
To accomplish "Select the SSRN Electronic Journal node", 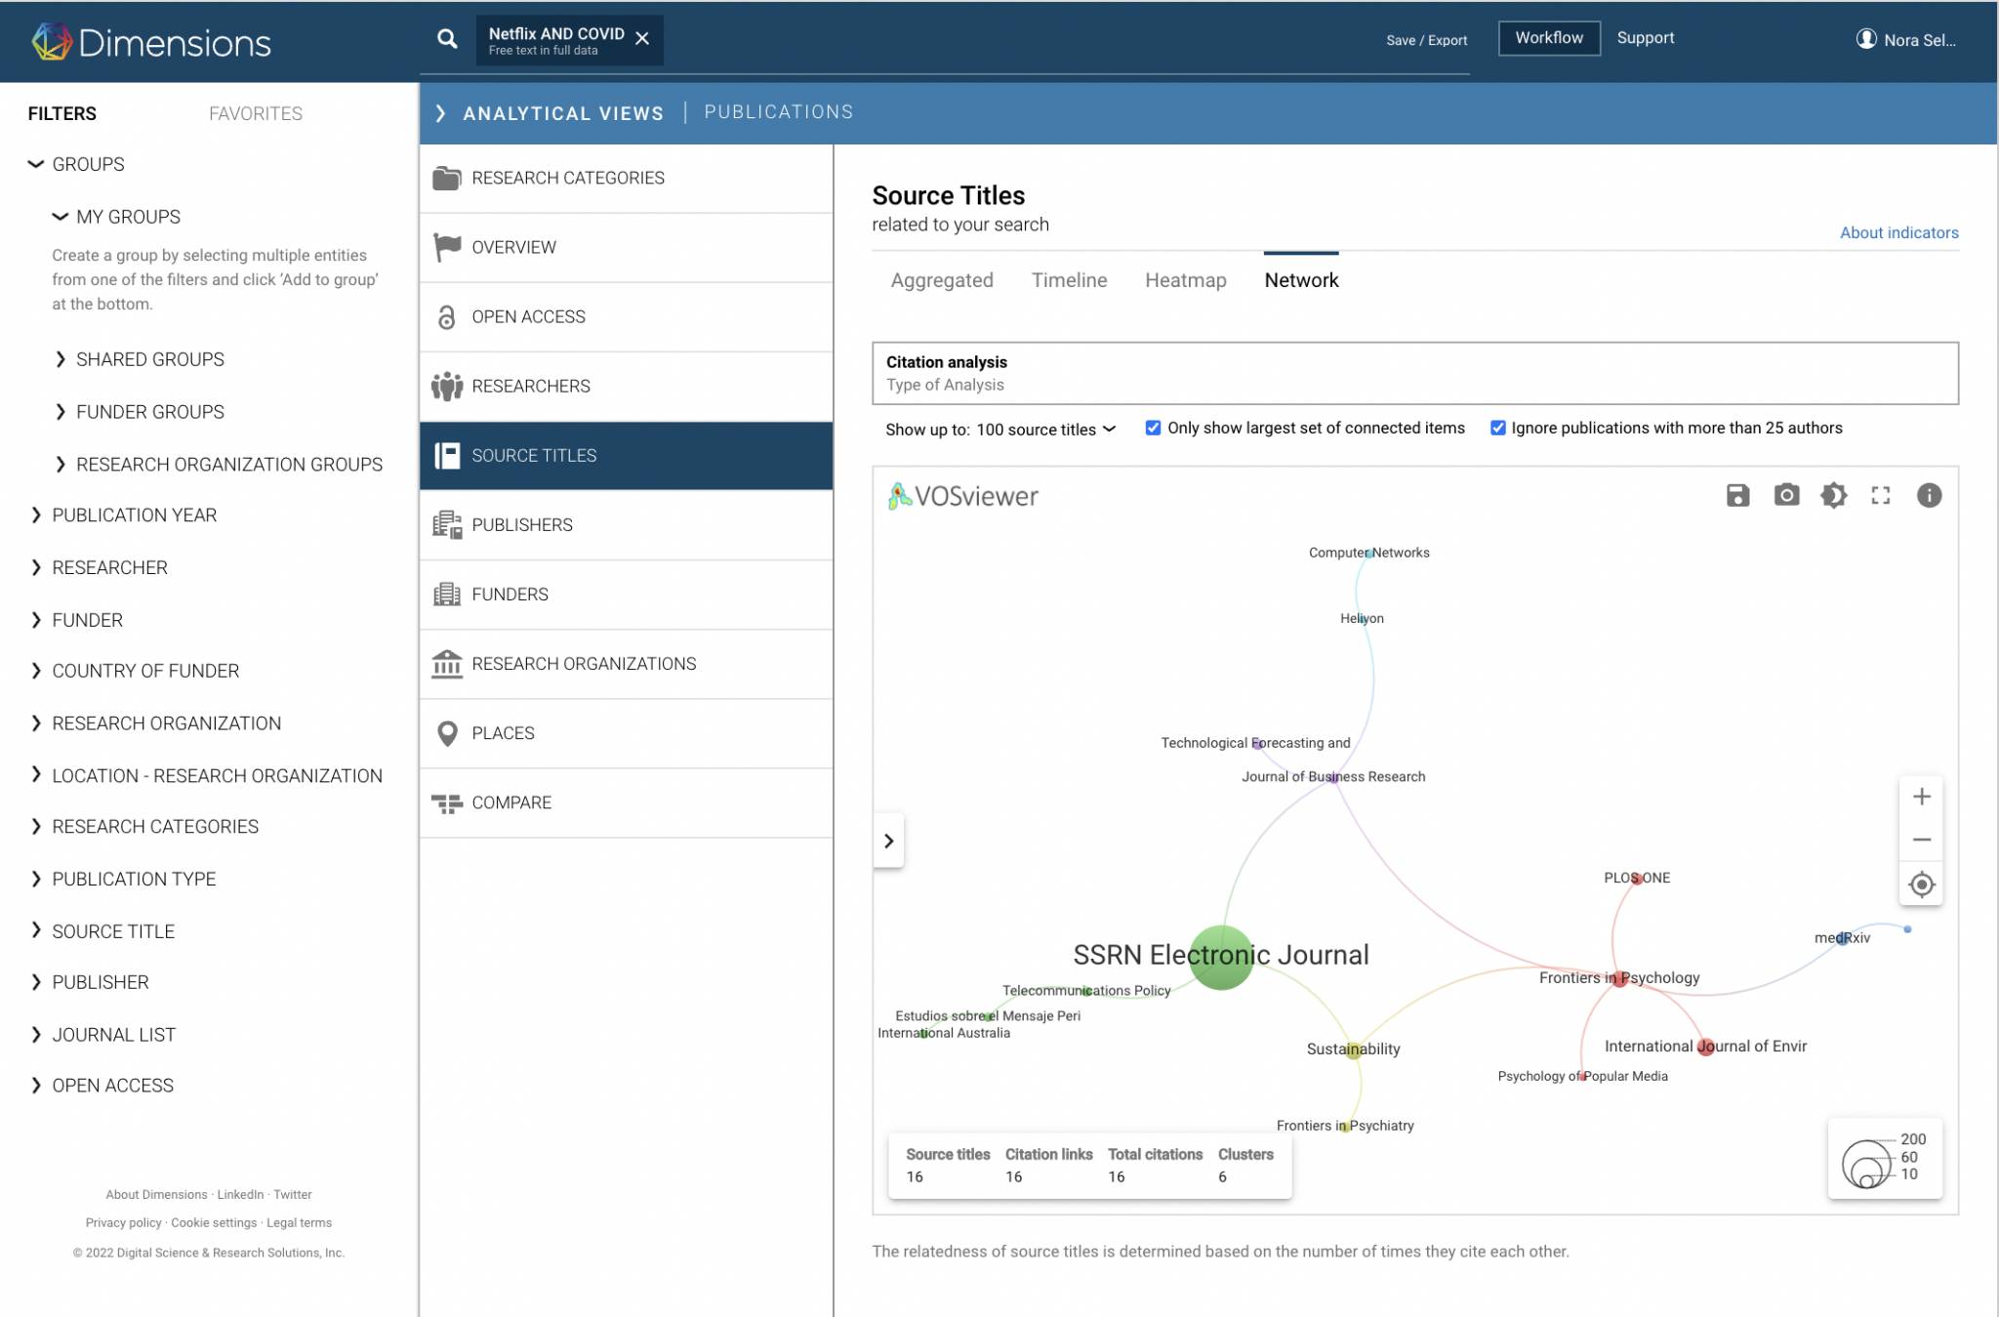I will click(x=1221, y=957).
